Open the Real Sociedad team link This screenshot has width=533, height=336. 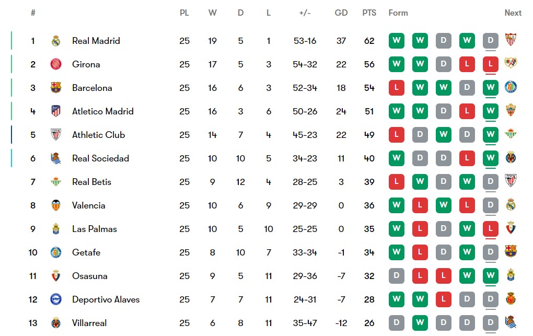point(101,158)
